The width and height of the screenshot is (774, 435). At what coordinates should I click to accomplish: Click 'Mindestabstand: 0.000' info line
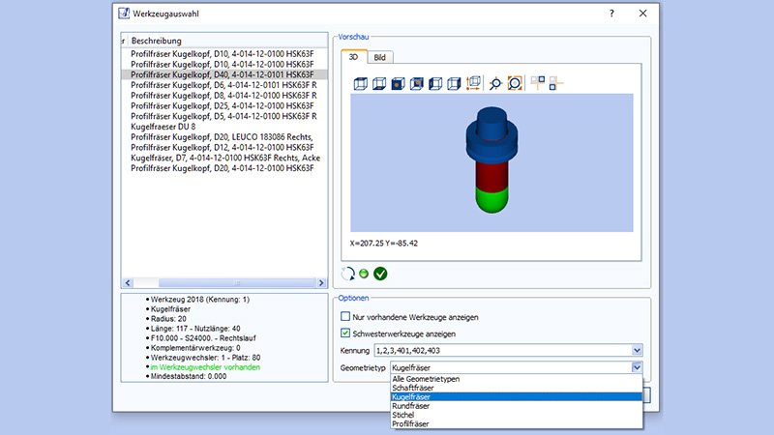point(189,376)
